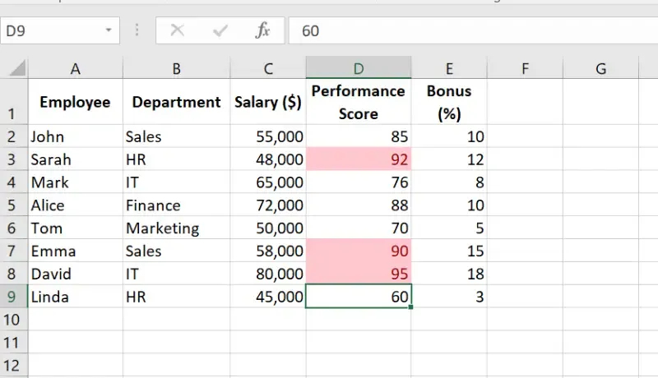Select column A header
The width and height of the screenshot is (658, 378).
[x=76, y=69]
